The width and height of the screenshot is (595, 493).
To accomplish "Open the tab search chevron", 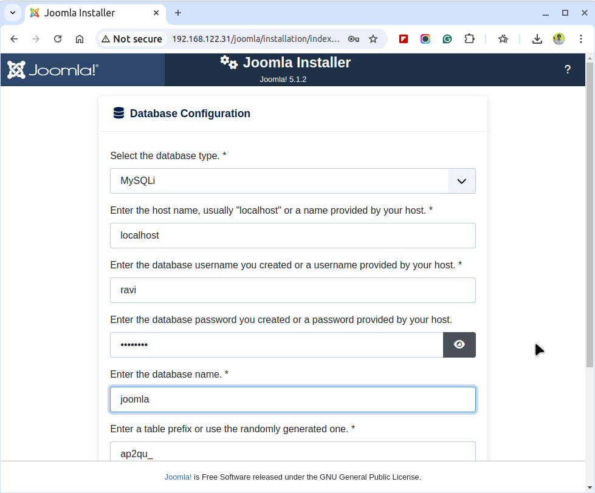I will (x=12, y=13).
